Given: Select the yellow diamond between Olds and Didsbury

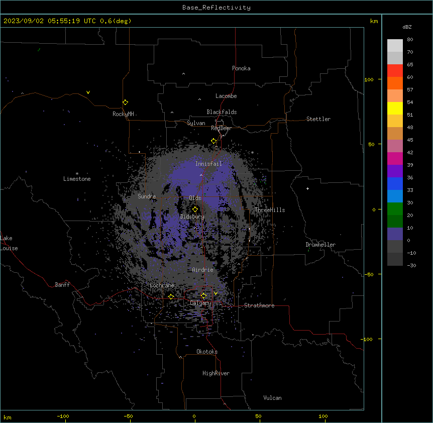Looking at the screenshot, I should point(195,209).
